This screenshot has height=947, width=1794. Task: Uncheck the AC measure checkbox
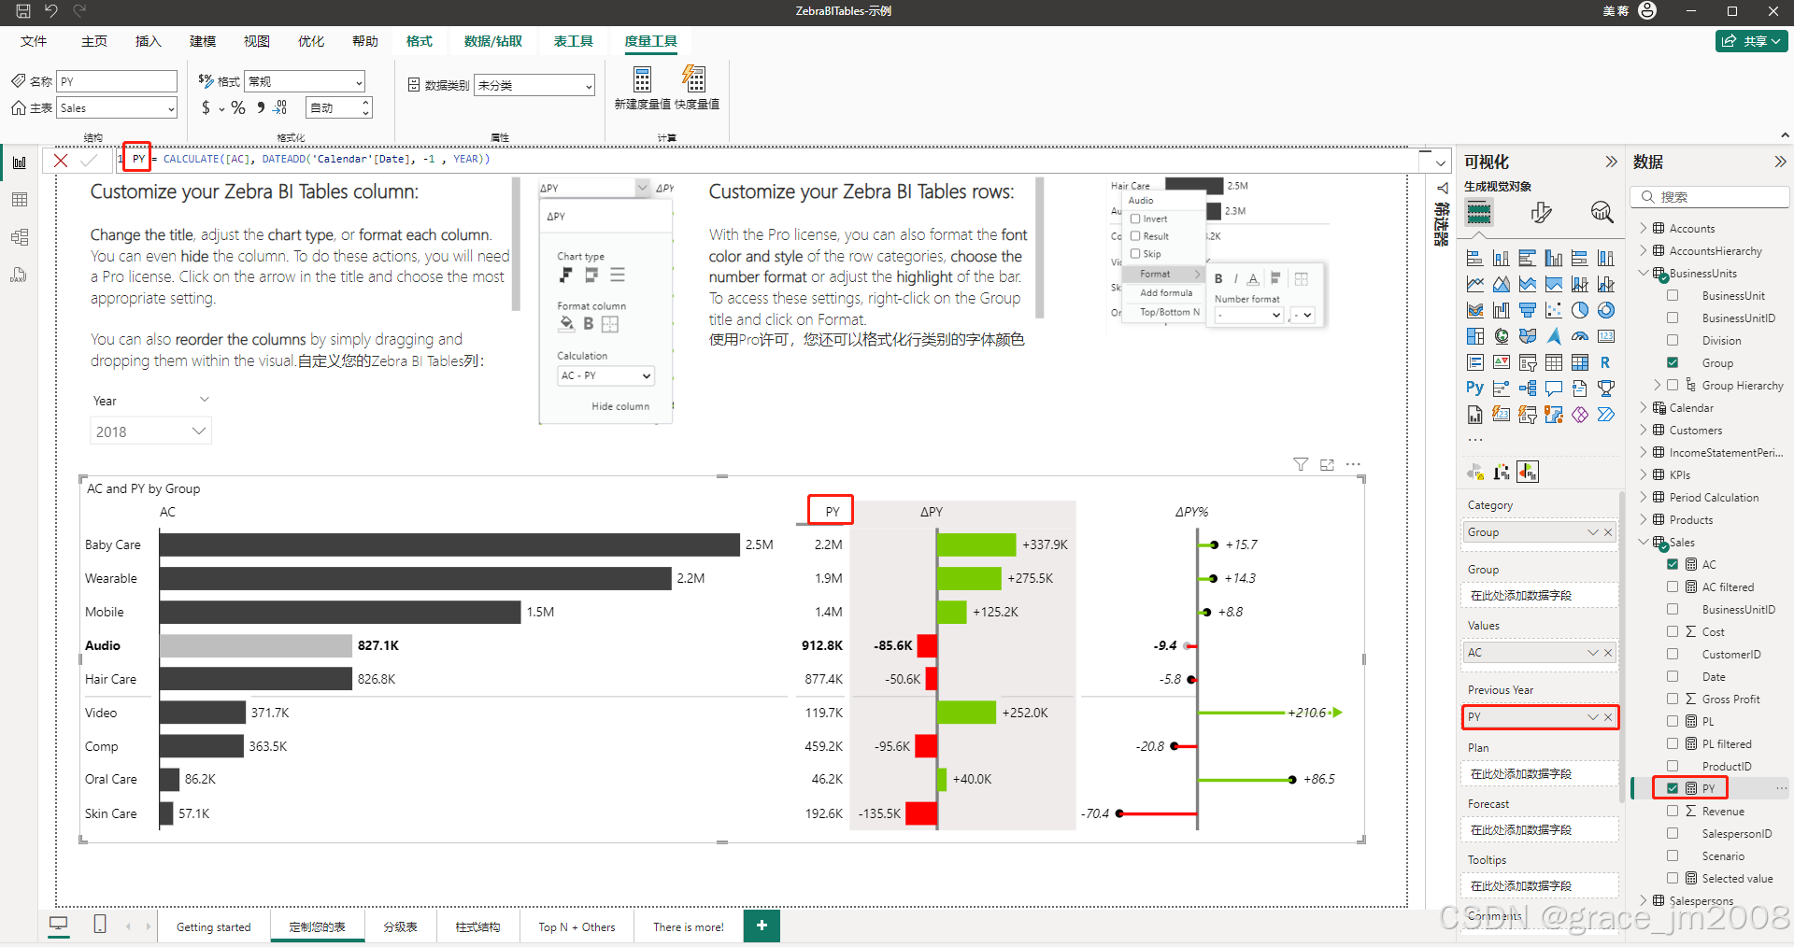click(x=1673, y=565)
